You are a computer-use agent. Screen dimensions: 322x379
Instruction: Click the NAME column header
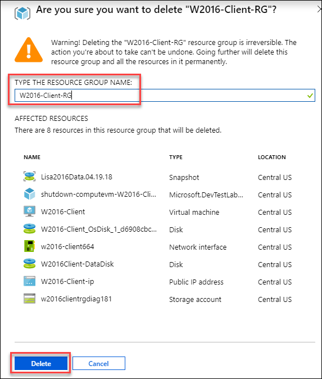32,157
